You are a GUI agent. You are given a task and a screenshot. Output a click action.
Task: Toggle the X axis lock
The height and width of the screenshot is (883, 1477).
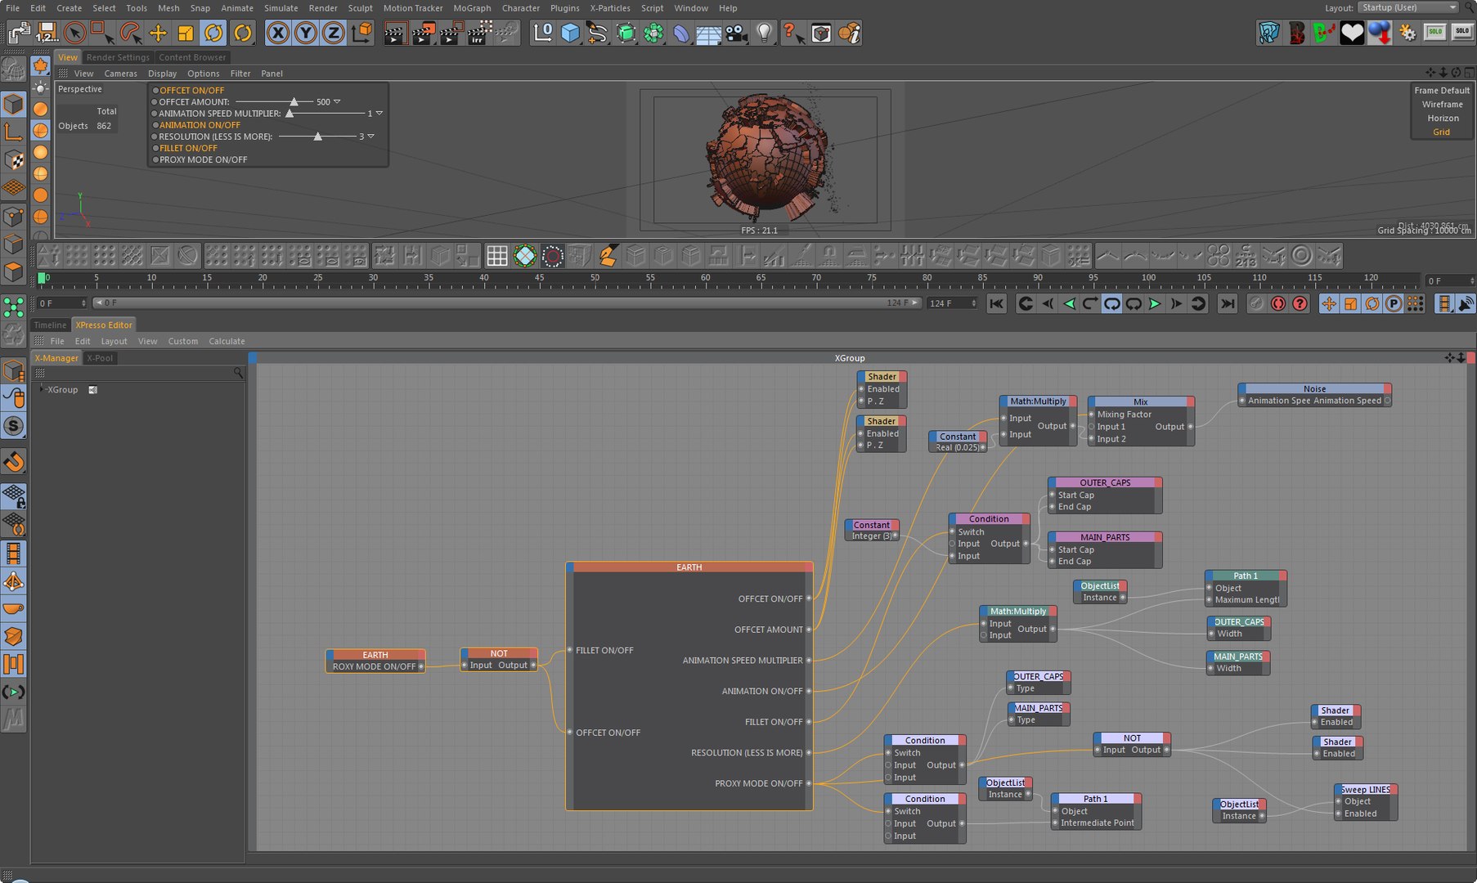[278, 34]
